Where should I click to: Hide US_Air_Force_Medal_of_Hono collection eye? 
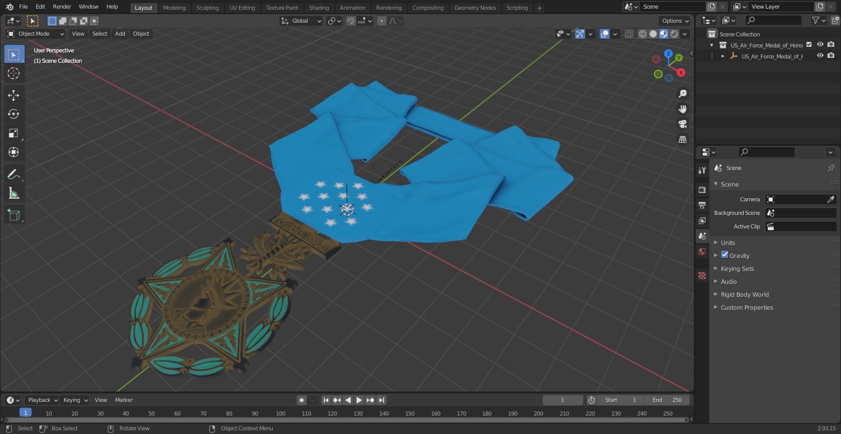(x=820, y=44)
